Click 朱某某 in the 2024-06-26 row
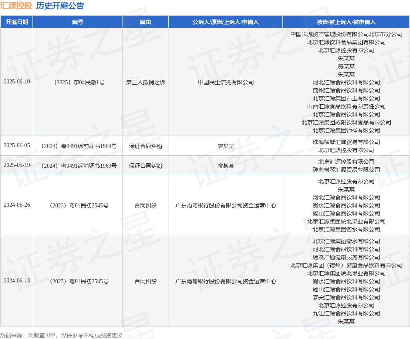410x339 pixels. point(346,189)
